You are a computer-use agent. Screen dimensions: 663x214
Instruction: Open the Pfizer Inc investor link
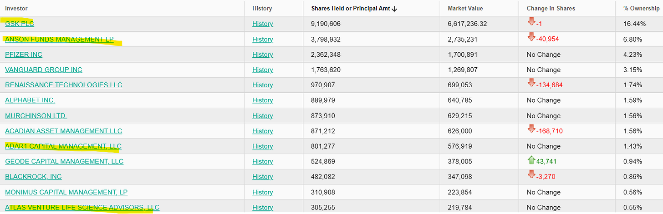tap(24, 55)
